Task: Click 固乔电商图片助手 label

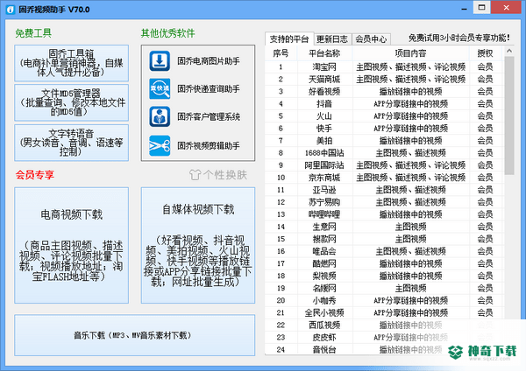Action: (209, 61)
